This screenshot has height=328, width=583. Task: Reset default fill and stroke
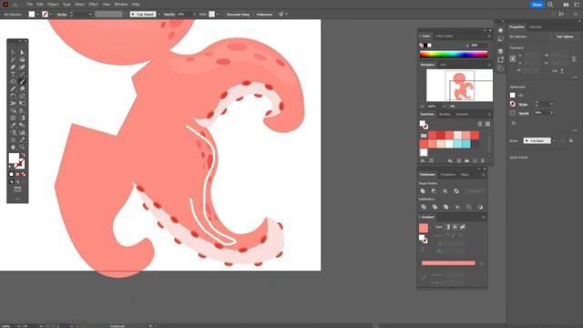click(x=10, y=167)
